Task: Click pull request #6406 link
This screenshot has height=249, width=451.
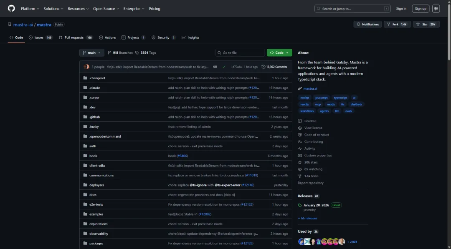Action: tap(182, 156)
